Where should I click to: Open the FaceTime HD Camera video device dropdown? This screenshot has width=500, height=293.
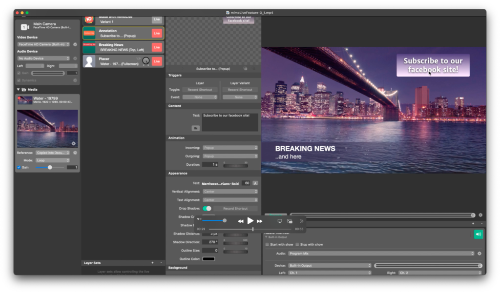pyautogui.click(x=43, y=44)
